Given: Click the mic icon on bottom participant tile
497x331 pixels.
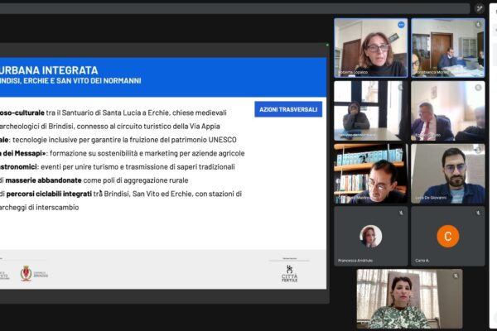Looking at the screenshot, I should 456,276.
